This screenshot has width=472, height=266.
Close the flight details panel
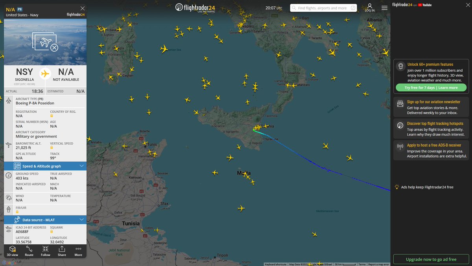[x=82, y=8]
